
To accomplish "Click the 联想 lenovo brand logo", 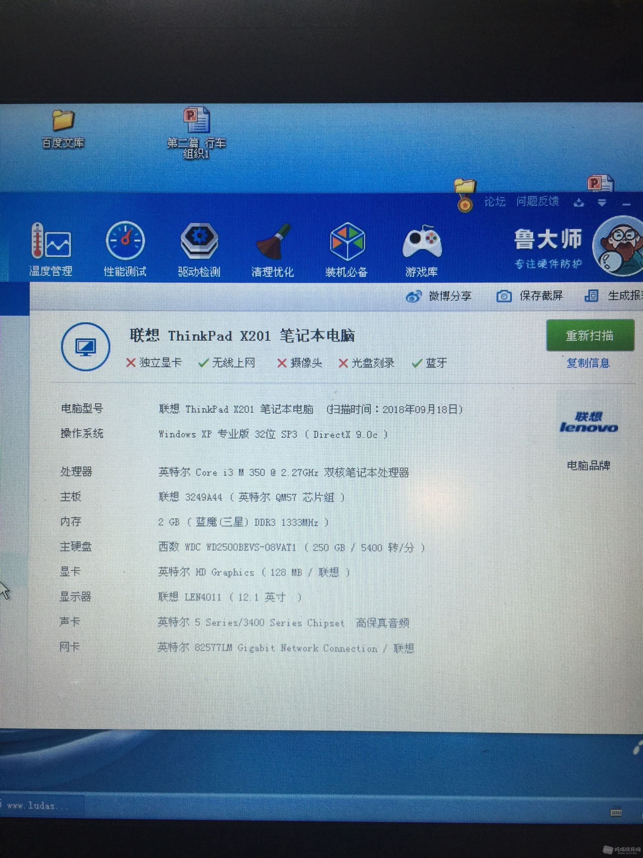I will click(x=588, y=423).
